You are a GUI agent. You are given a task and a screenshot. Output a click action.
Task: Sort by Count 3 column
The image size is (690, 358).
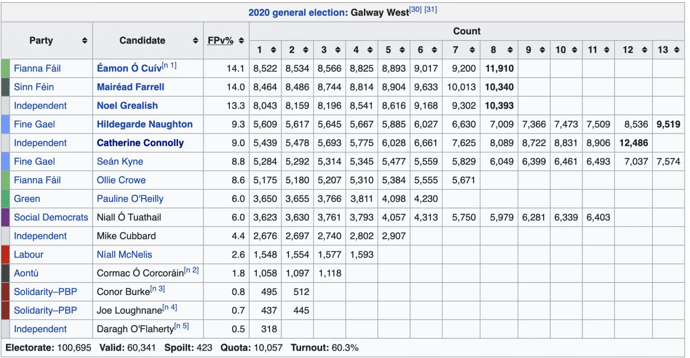[x=338, y=50]
